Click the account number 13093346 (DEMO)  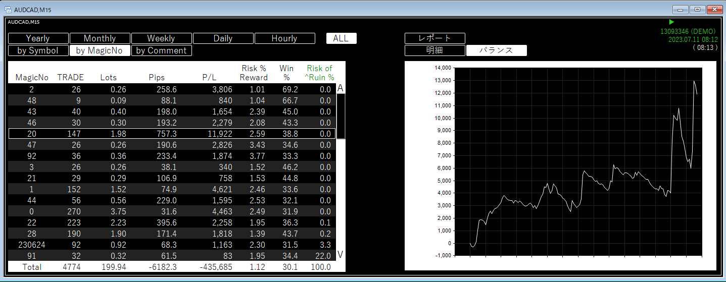click(x=688, y=31)
